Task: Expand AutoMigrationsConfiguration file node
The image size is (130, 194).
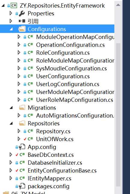Action: pyautogui.click(x=19, y=115)
